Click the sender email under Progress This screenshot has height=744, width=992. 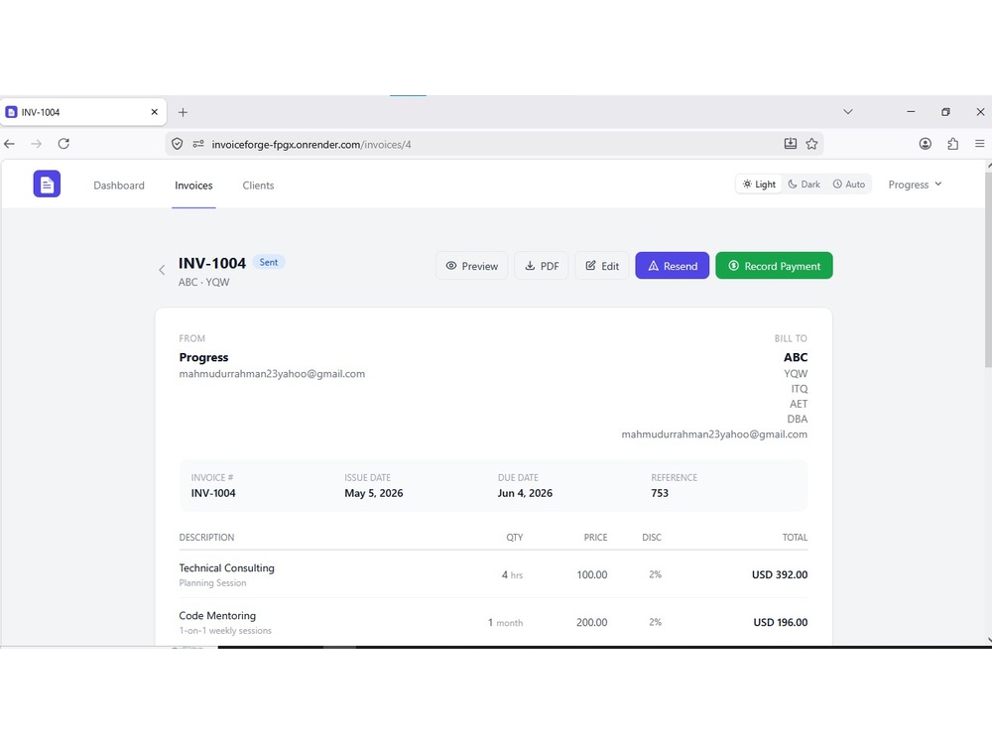(272, 374)
